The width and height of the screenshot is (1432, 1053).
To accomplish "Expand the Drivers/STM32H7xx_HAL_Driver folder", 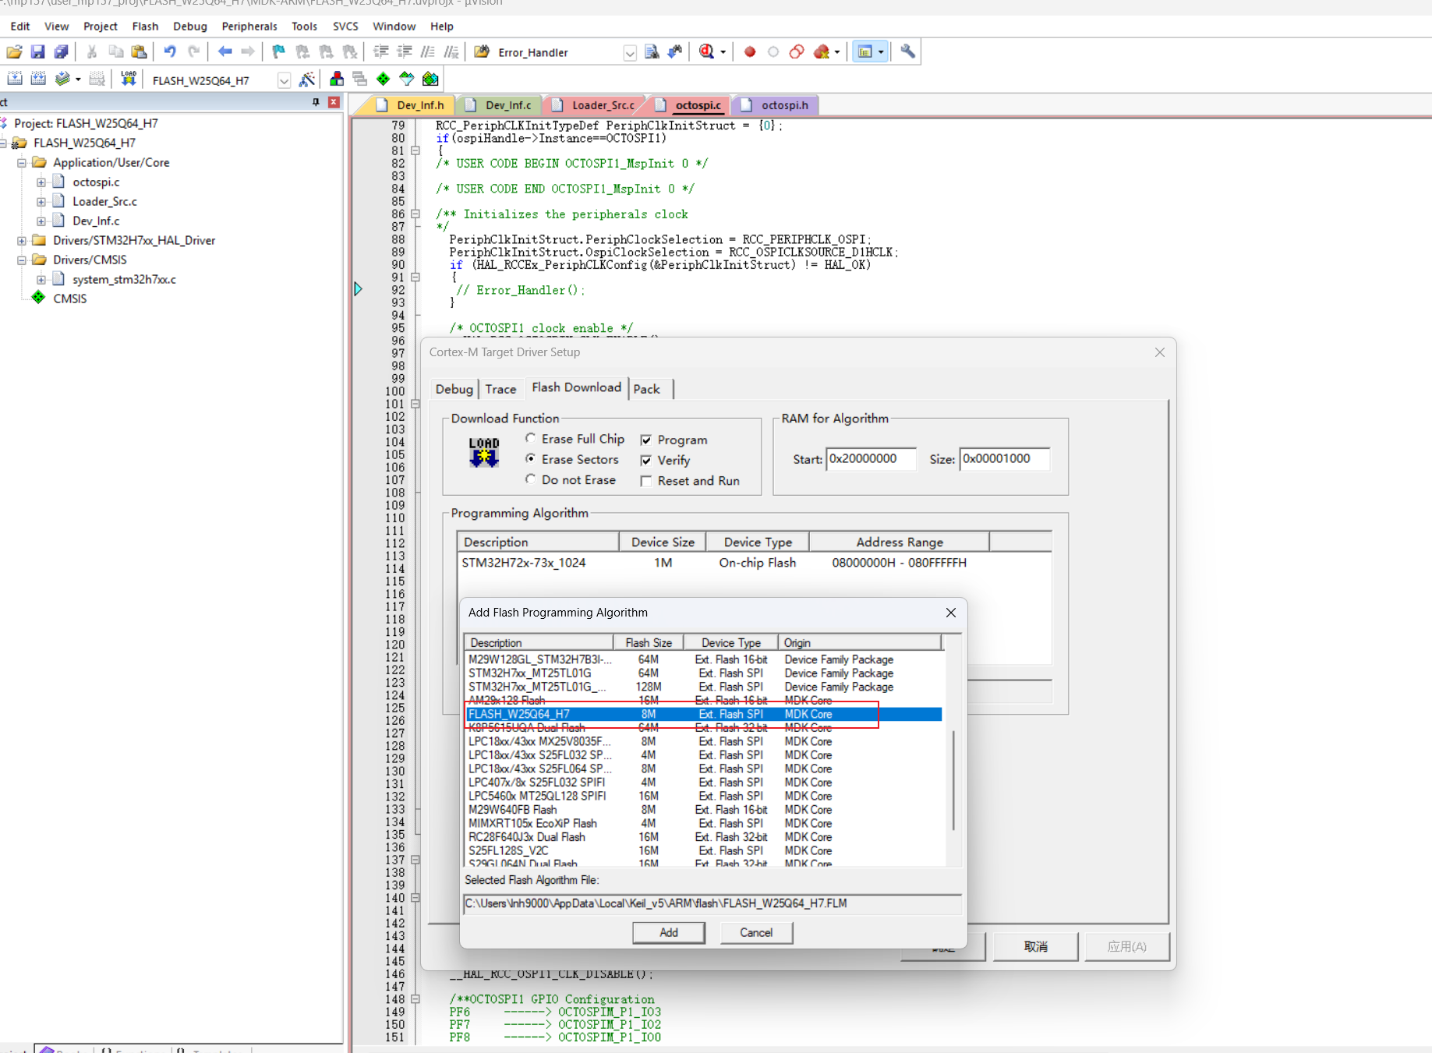I will [x=22, y=241].
